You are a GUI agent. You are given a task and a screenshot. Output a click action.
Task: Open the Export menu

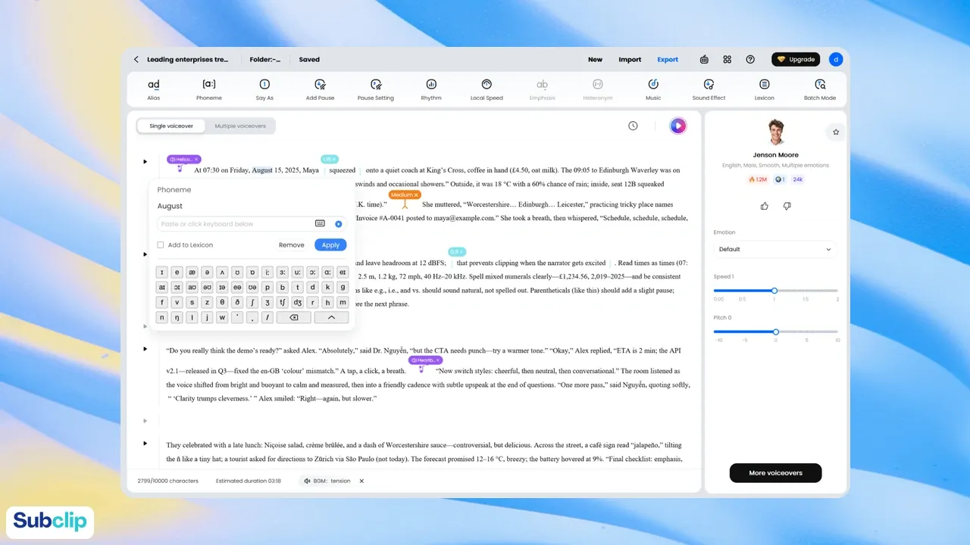tap(668, 59)
